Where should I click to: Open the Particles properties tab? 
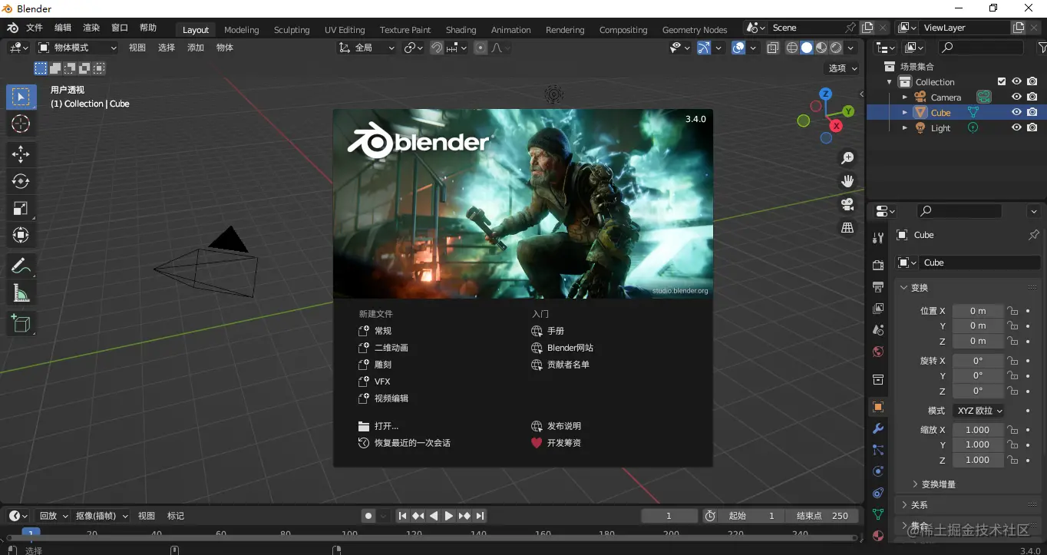coord(878,450)
